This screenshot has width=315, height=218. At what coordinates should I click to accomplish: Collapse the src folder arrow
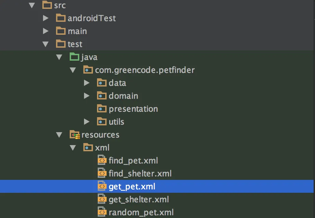click(x=32, y=5)
